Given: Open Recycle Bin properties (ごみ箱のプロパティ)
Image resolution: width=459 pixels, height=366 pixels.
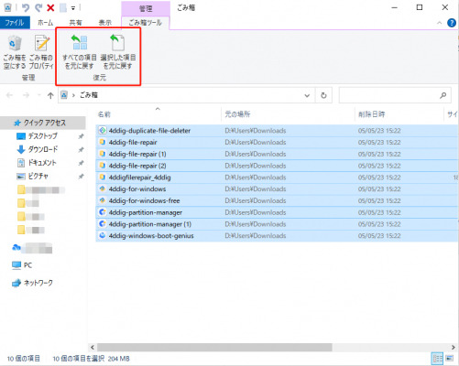Looking at the screenshot, I should [41, 52].
